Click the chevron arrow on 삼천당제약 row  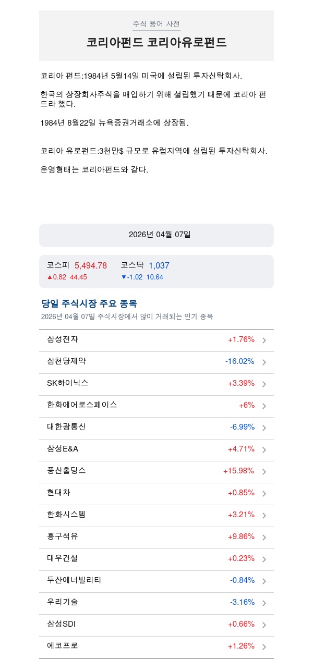[264, 362]
